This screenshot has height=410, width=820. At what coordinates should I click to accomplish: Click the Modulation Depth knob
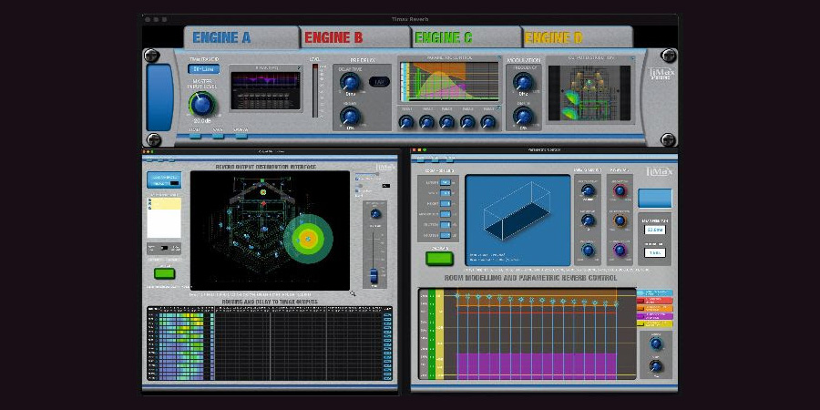pos(523,117)
